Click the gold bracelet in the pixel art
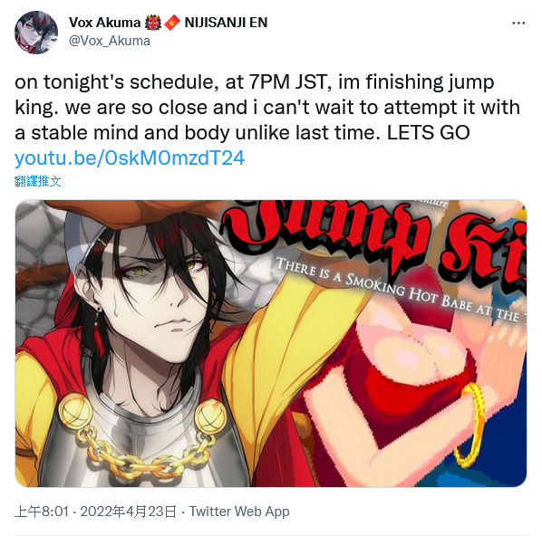 [470, 424]
